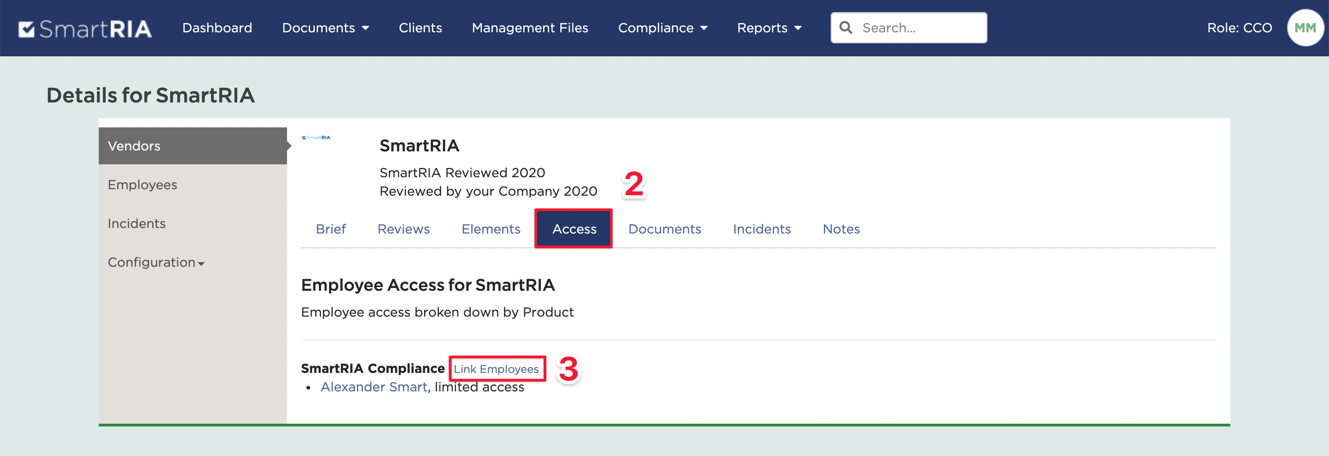This screenshot has height=456, width=1329.
Task: Click the Link Employees link
Action: (x=496, y=369)
